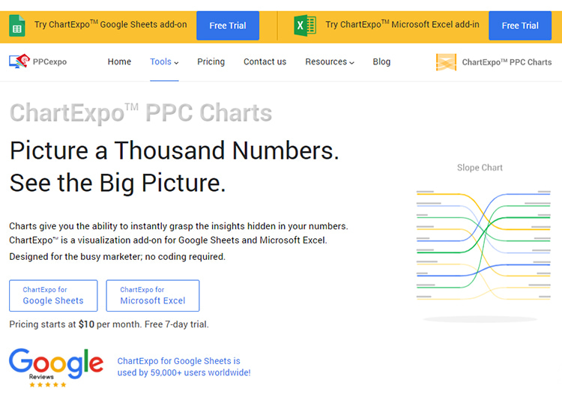Click the PPCexpo logo icon
The image size is (562, 400).
(x=19, y=61)
